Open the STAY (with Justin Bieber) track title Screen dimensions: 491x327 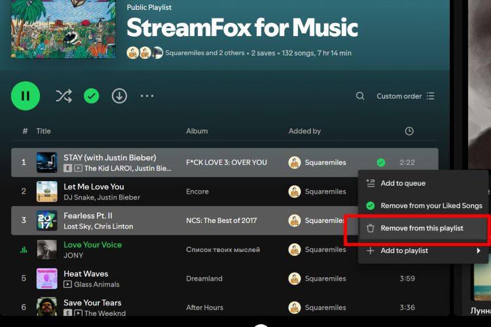click(x=109, y=158)
